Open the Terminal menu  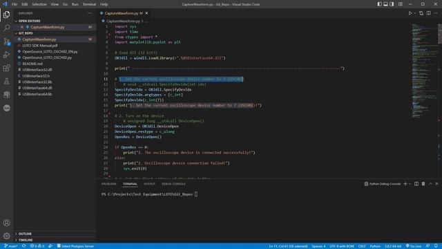pos(89,4)
